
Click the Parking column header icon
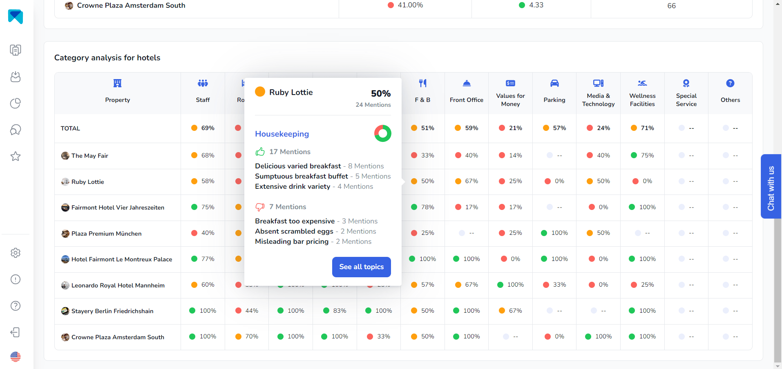tap(554, 83)
